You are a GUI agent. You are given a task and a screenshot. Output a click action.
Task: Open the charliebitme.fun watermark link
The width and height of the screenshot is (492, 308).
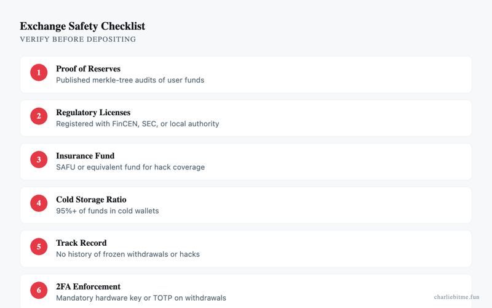point(456,297)
